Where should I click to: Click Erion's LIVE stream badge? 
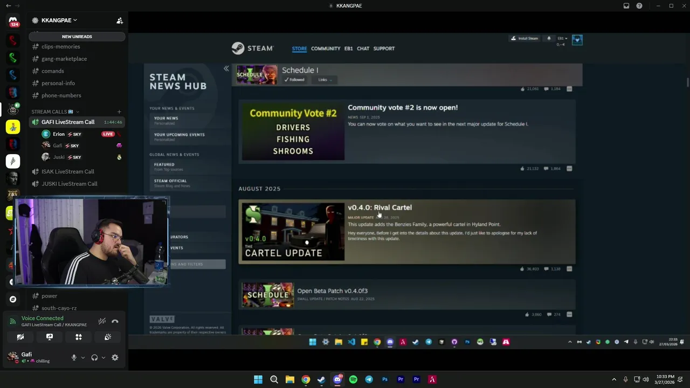(x=108, y=134)
